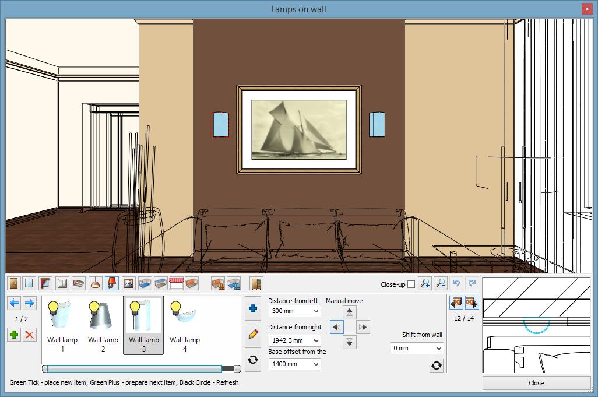The height and width of the screenshot is (397, 598).
Task: Enable the Close-up checkbox
Action: pos(411,284)
